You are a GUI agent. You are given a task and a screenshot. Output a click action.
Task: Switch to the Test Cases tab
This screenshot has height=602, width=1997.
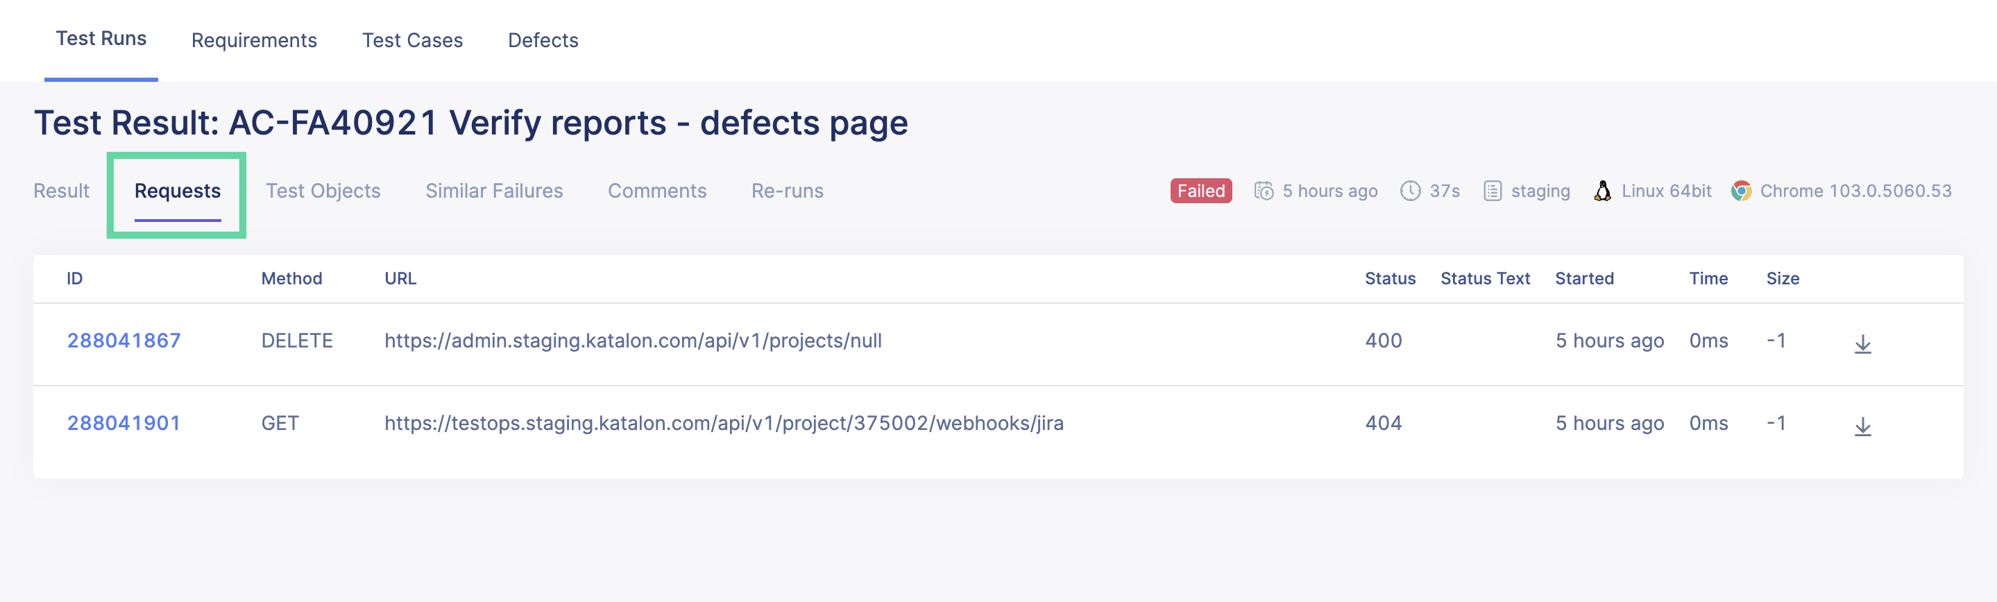click(x=411, y=40)
